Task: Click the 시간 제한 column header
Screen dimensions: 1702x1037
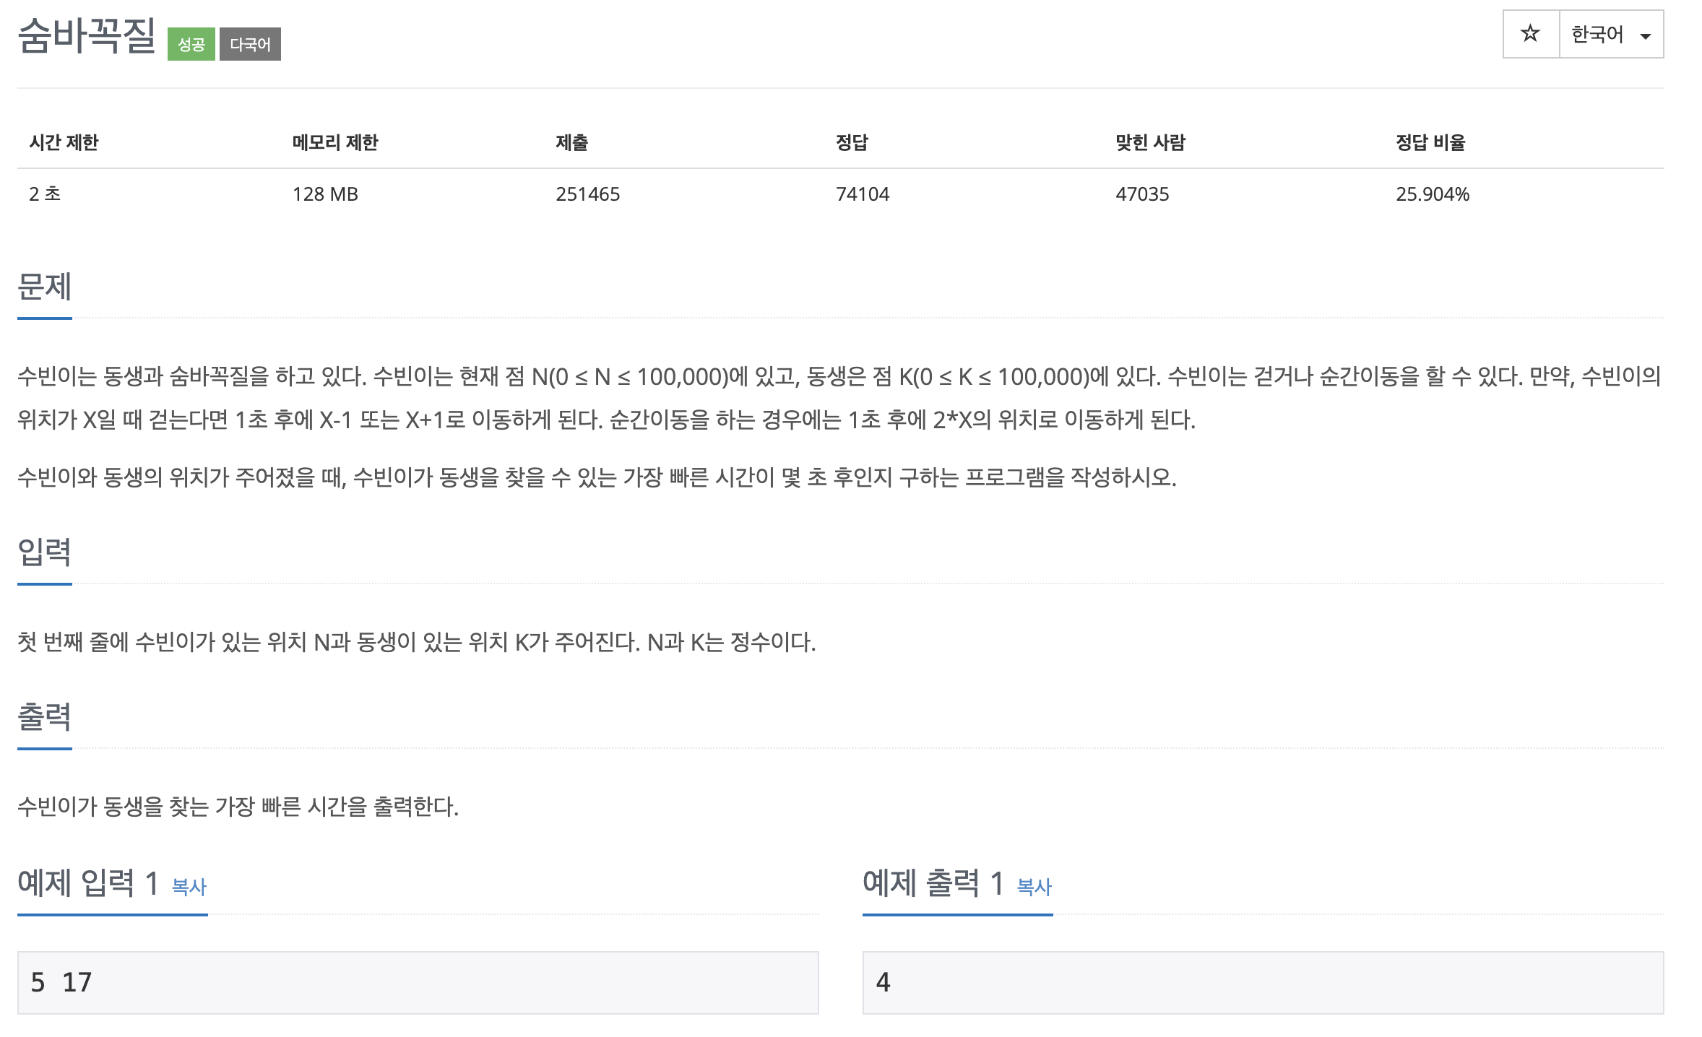Action: click(65, 142)
